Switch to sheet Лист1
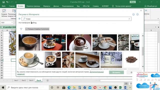 (16, 80)
